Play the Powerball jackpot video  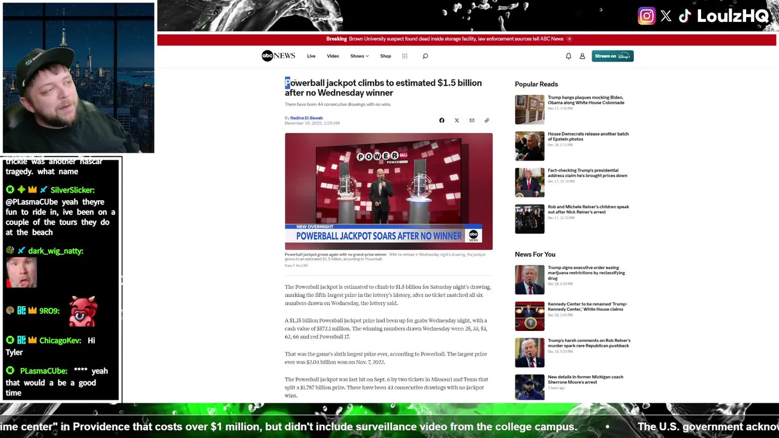click(x=388, y=191)
